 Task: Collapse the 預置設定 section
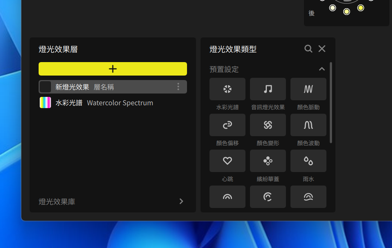point(322,69)
